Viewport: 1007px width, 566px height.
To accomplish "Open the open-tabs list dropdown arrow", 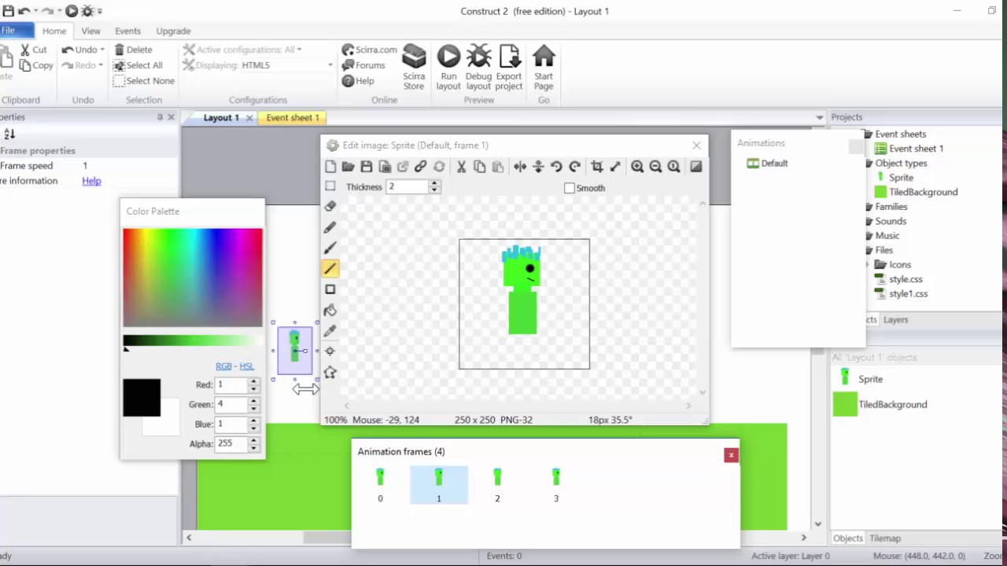I will click(819, 117).
